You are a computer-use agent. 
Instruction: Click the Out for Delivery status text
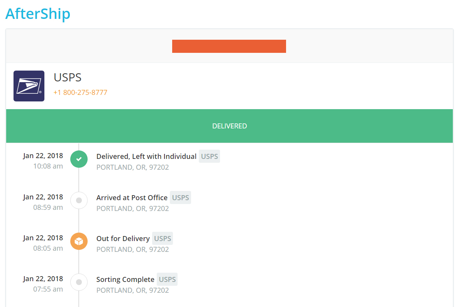pos(123,239)
